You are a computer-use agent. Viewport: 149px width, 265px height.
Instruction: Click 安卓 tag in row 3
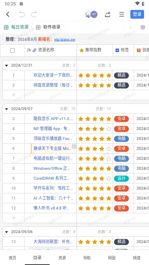(x=121, y=119)
